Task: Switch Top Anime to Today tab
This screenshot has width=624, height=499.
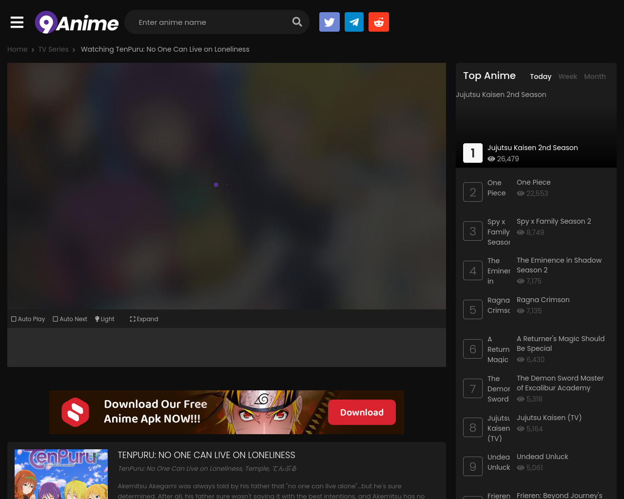Action: coord(541,77)
